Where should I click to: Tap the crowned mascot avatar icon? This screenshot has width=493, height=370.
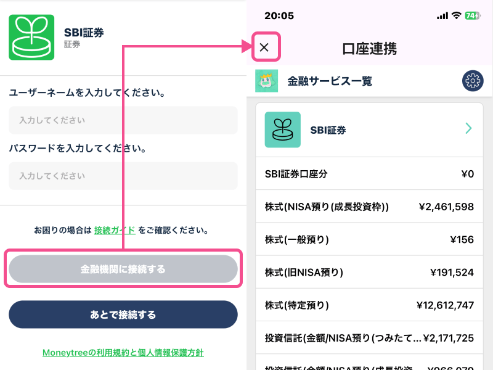coord(266,81)
